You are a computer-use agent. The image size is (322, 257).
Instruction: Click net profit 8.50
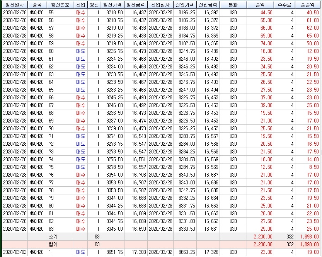308,167
